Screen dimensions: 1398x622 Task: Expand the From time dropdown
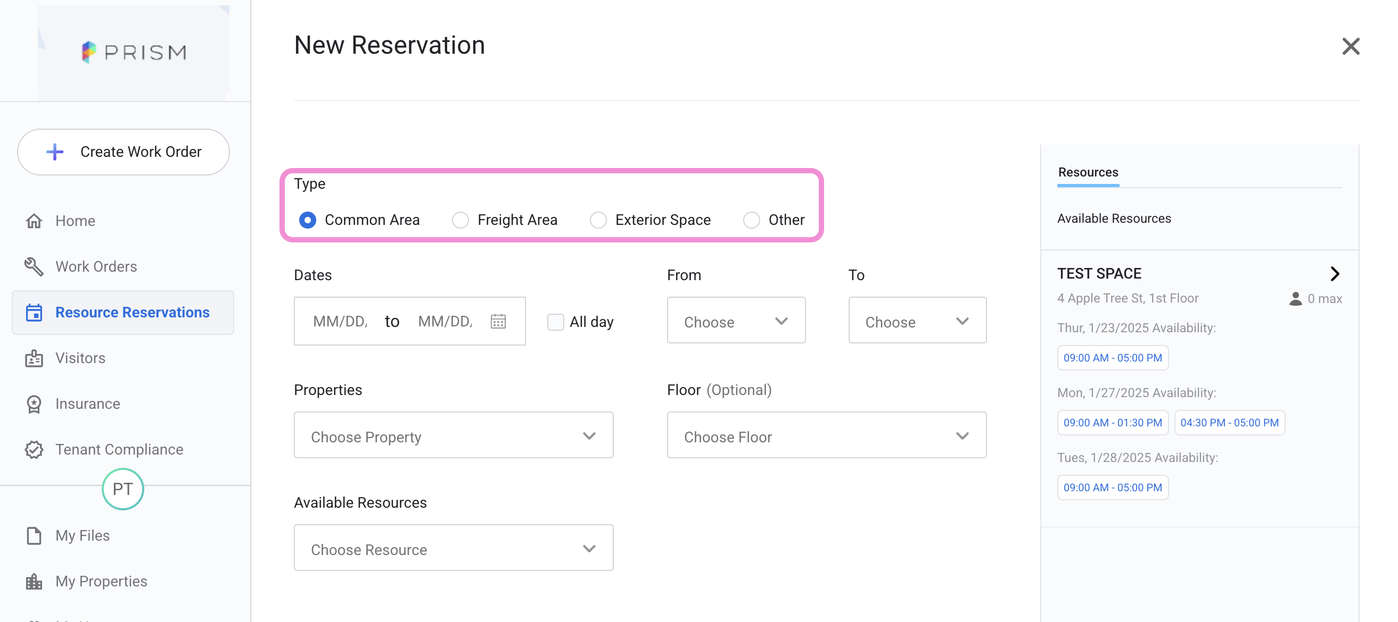[735, 321]
